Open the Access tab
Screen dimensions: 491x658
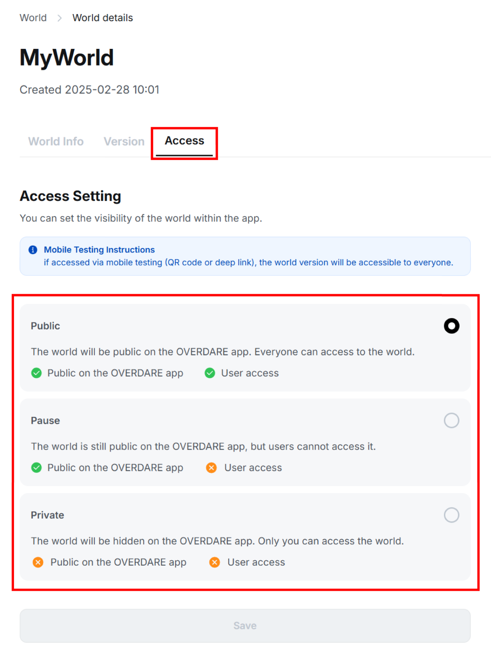coord(184,141)
